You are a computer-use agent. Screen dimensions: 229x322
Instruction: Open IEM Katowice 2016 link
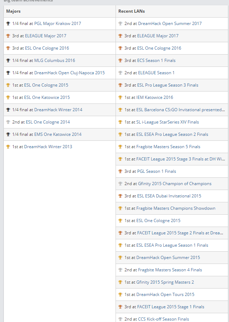coord(155,97)
